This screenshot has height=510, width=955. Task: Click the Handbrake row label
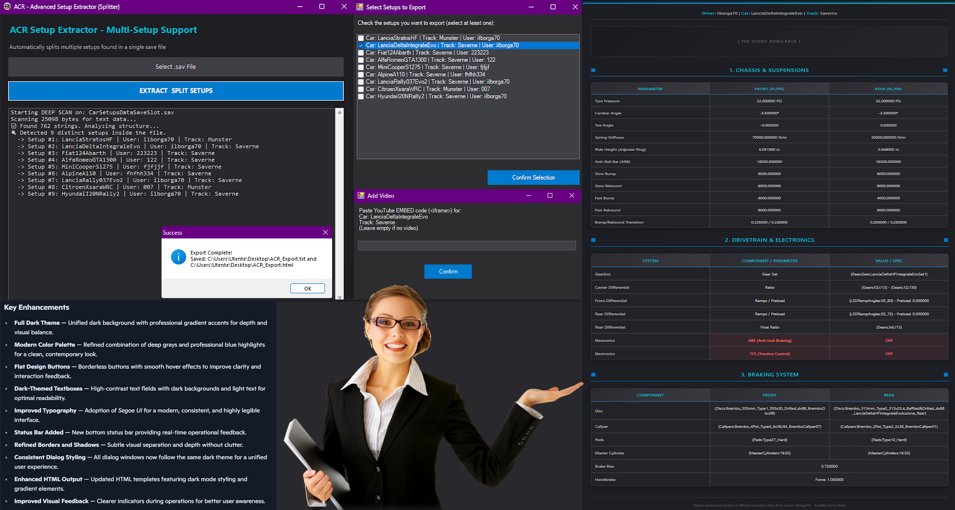click(x=605, y=480)
